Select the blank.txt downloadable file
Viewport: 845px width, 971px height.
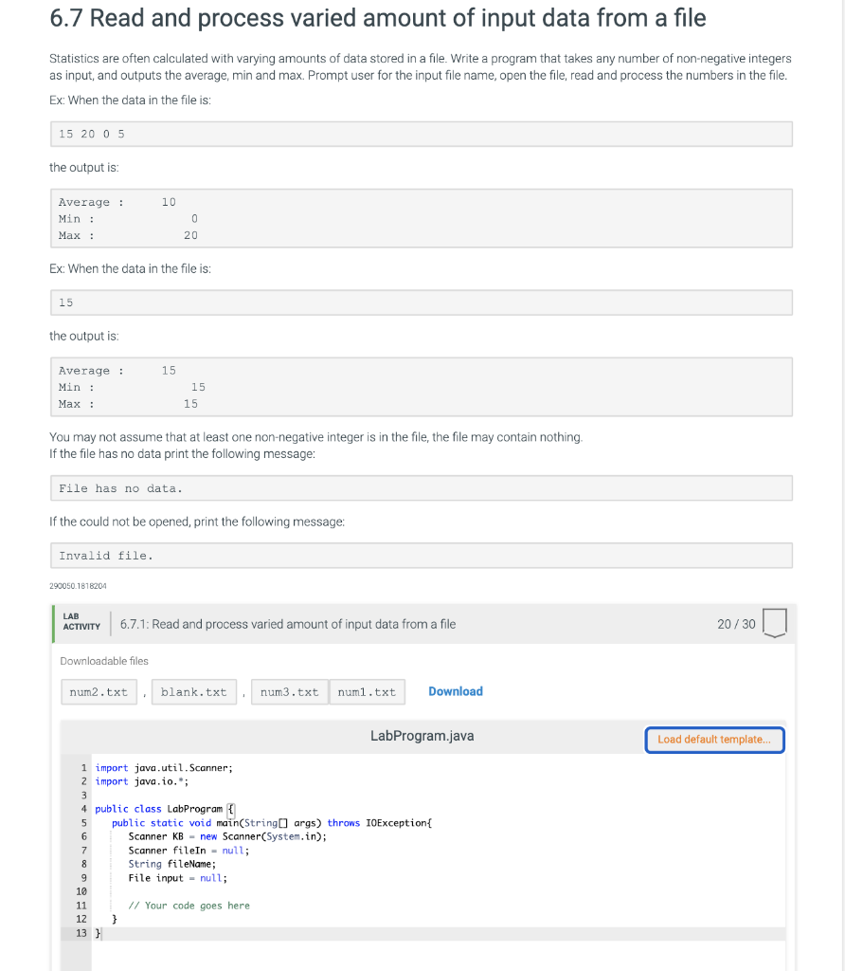[x=193, y=691]
